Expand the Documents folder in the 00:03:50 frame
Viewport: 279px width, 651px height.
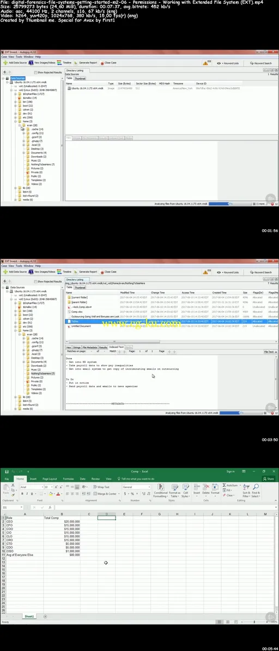24,362
